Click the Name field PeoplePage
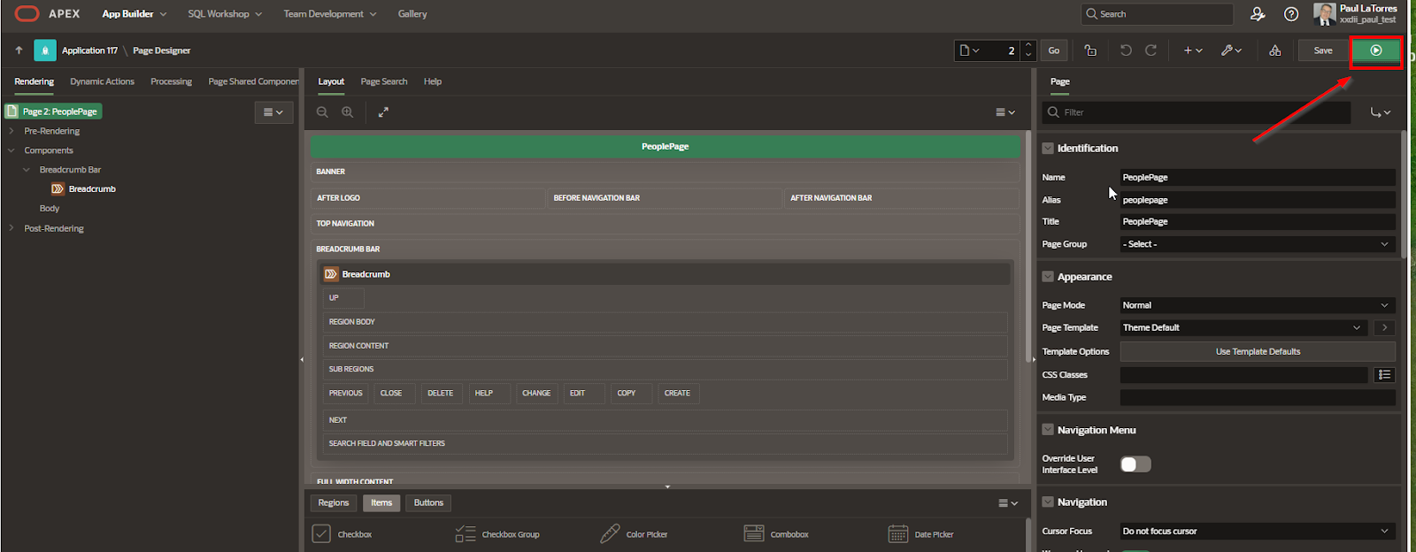1416x552 pixels. pyautogui.click(x=1258, y=178)
